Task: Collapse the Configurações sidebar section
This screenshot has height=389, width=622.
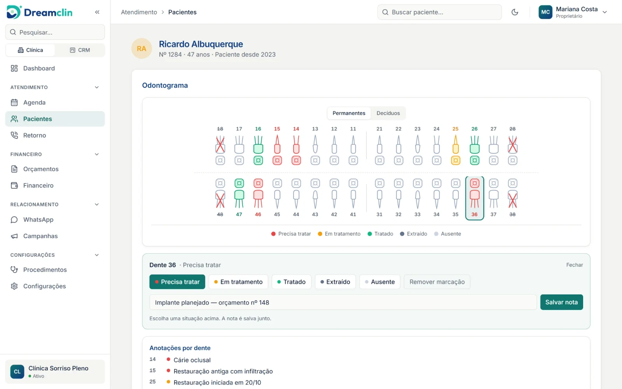Action: click(97, 255)
